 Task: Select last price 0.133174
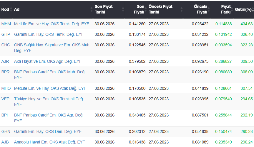coord(137,34)
